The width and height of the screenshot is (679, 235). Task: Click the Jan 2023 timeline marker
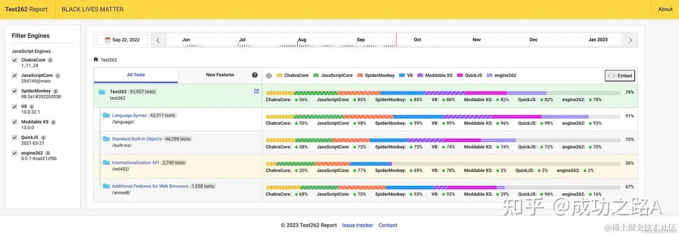pyautogui.click(x=598, y=40)
